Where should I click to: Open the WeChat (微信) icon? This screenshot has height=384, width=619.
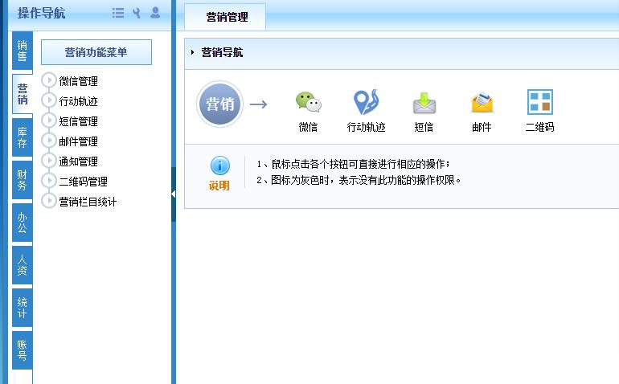coord(308,104)
